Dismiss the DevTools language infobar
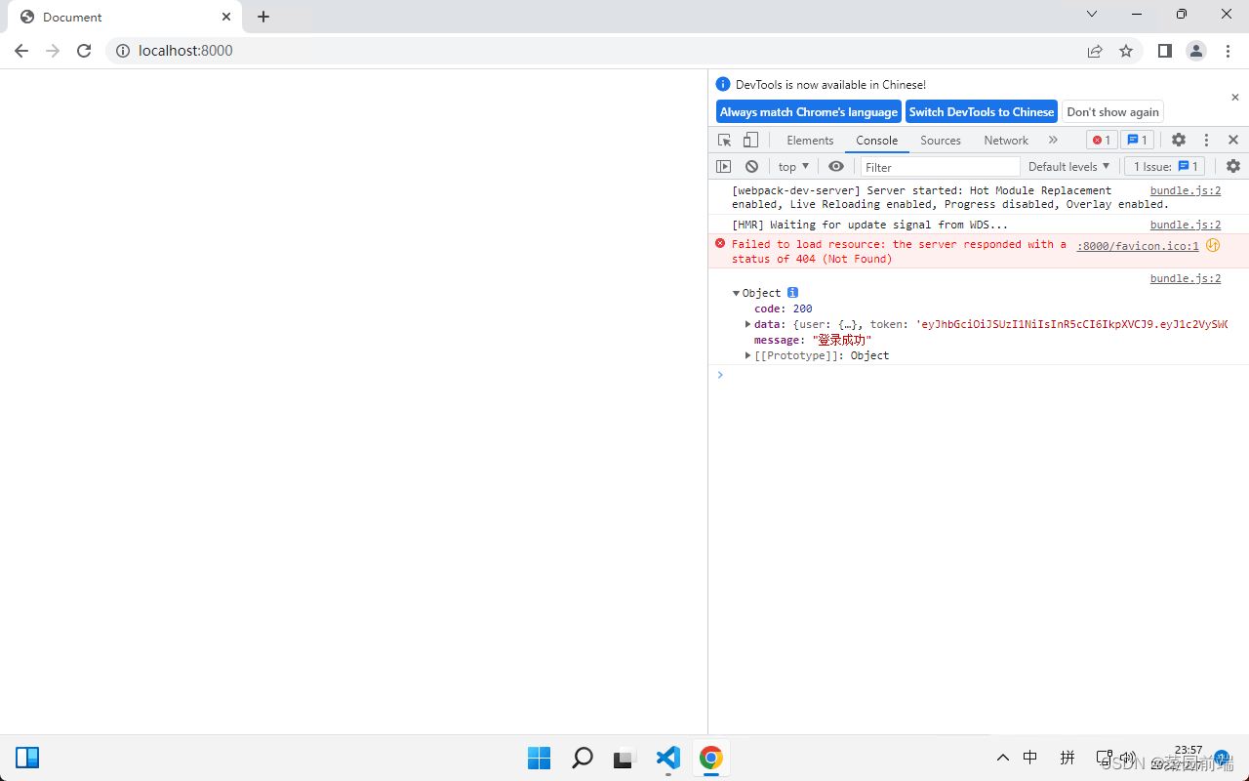 pyautogui.click(x=1234, y=98)
